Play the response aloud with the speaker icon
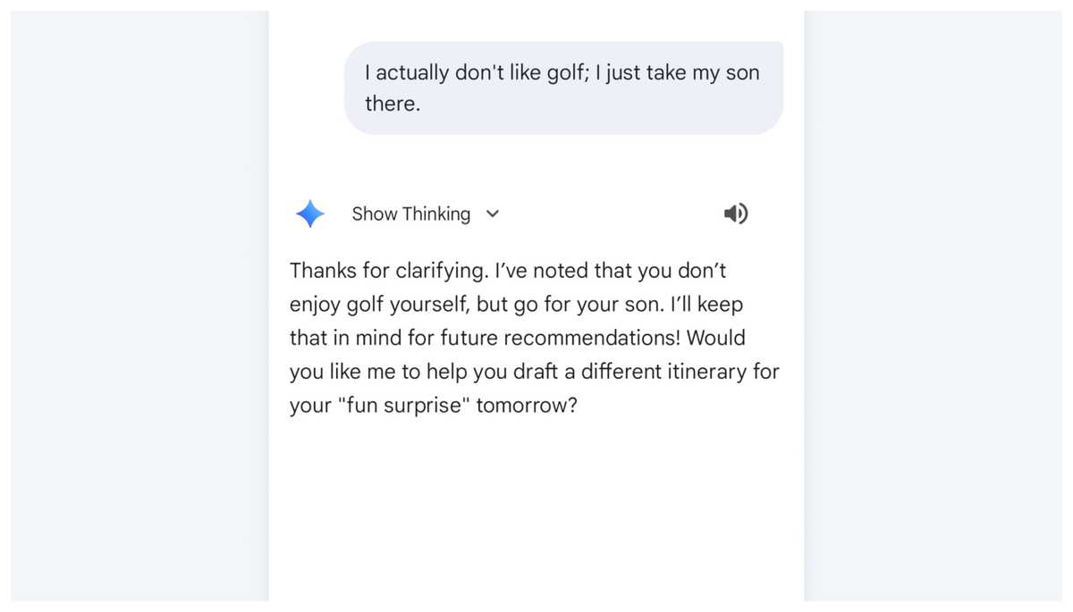Screen dimensions: 1073x612 [x=736, y=214]
